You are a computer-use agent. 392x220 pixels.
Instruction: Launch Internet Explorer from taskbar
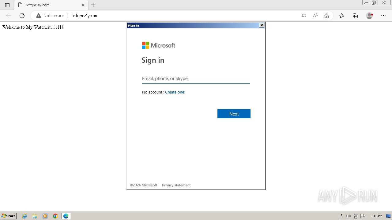coord(24,216)
